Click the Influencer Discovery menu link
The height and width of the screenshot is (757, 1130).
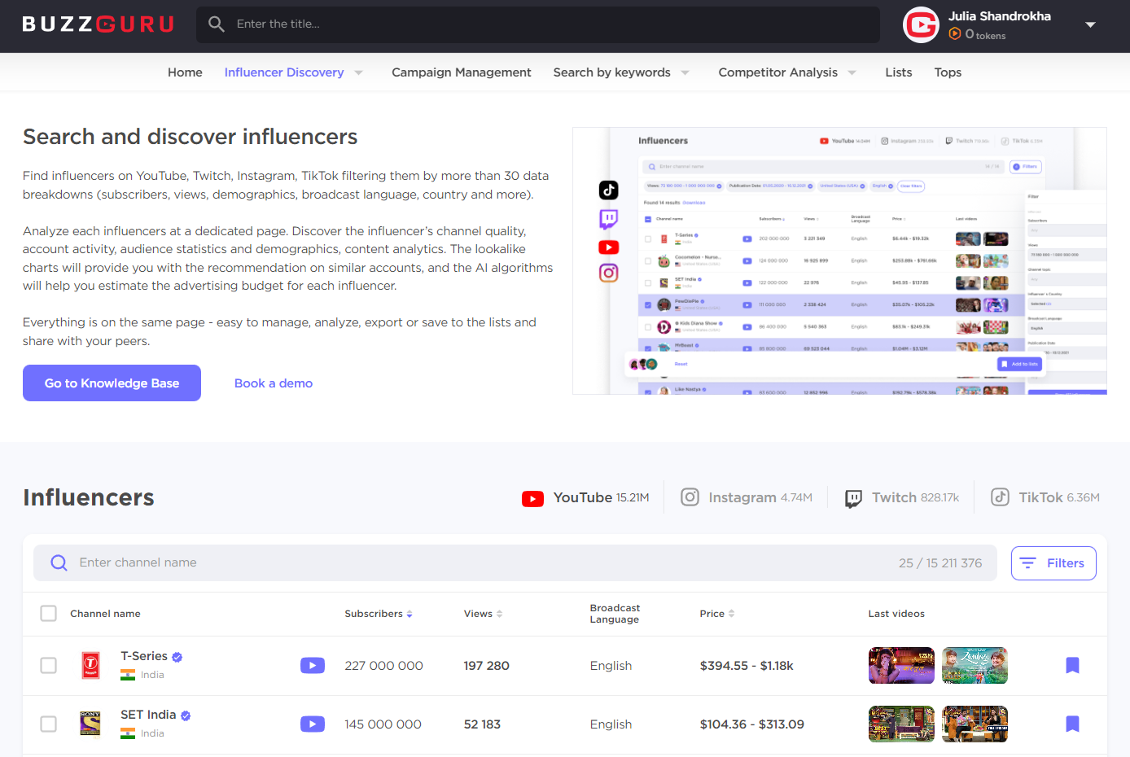click(284, 72)
